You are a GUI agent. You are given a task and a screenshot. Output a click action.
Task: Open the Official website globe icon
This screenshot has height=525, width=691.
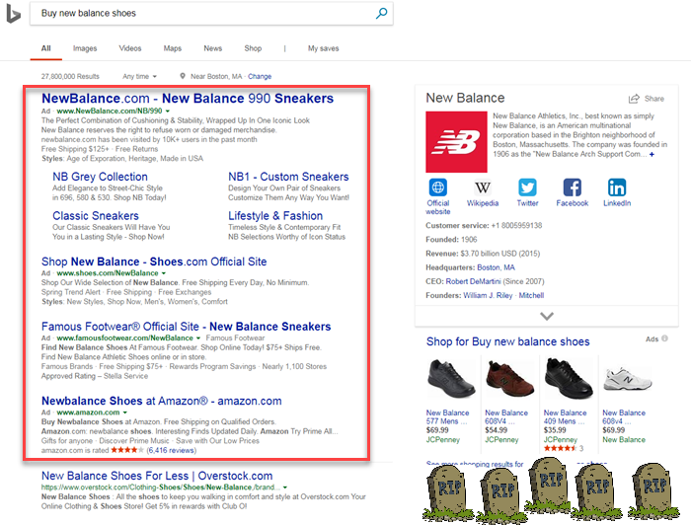pyautogui.click(x=438, y=187)
